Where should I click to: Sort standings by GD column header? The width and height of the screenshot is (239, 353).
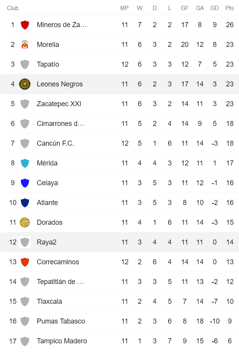click(214, 7)
